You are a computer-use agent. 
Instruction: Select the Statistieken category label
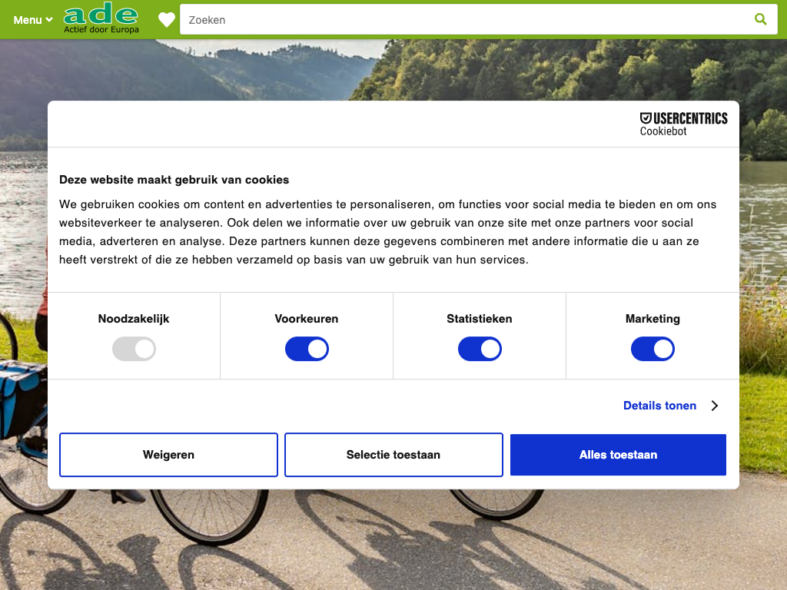point(480,319)
